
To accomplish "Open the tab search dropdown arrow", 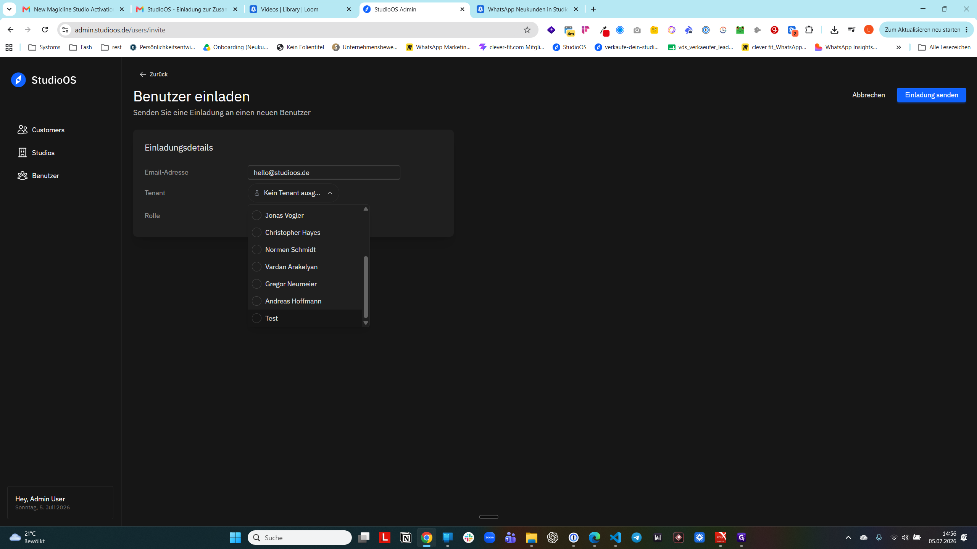I will pyautogui.click(x=9, y=9).
